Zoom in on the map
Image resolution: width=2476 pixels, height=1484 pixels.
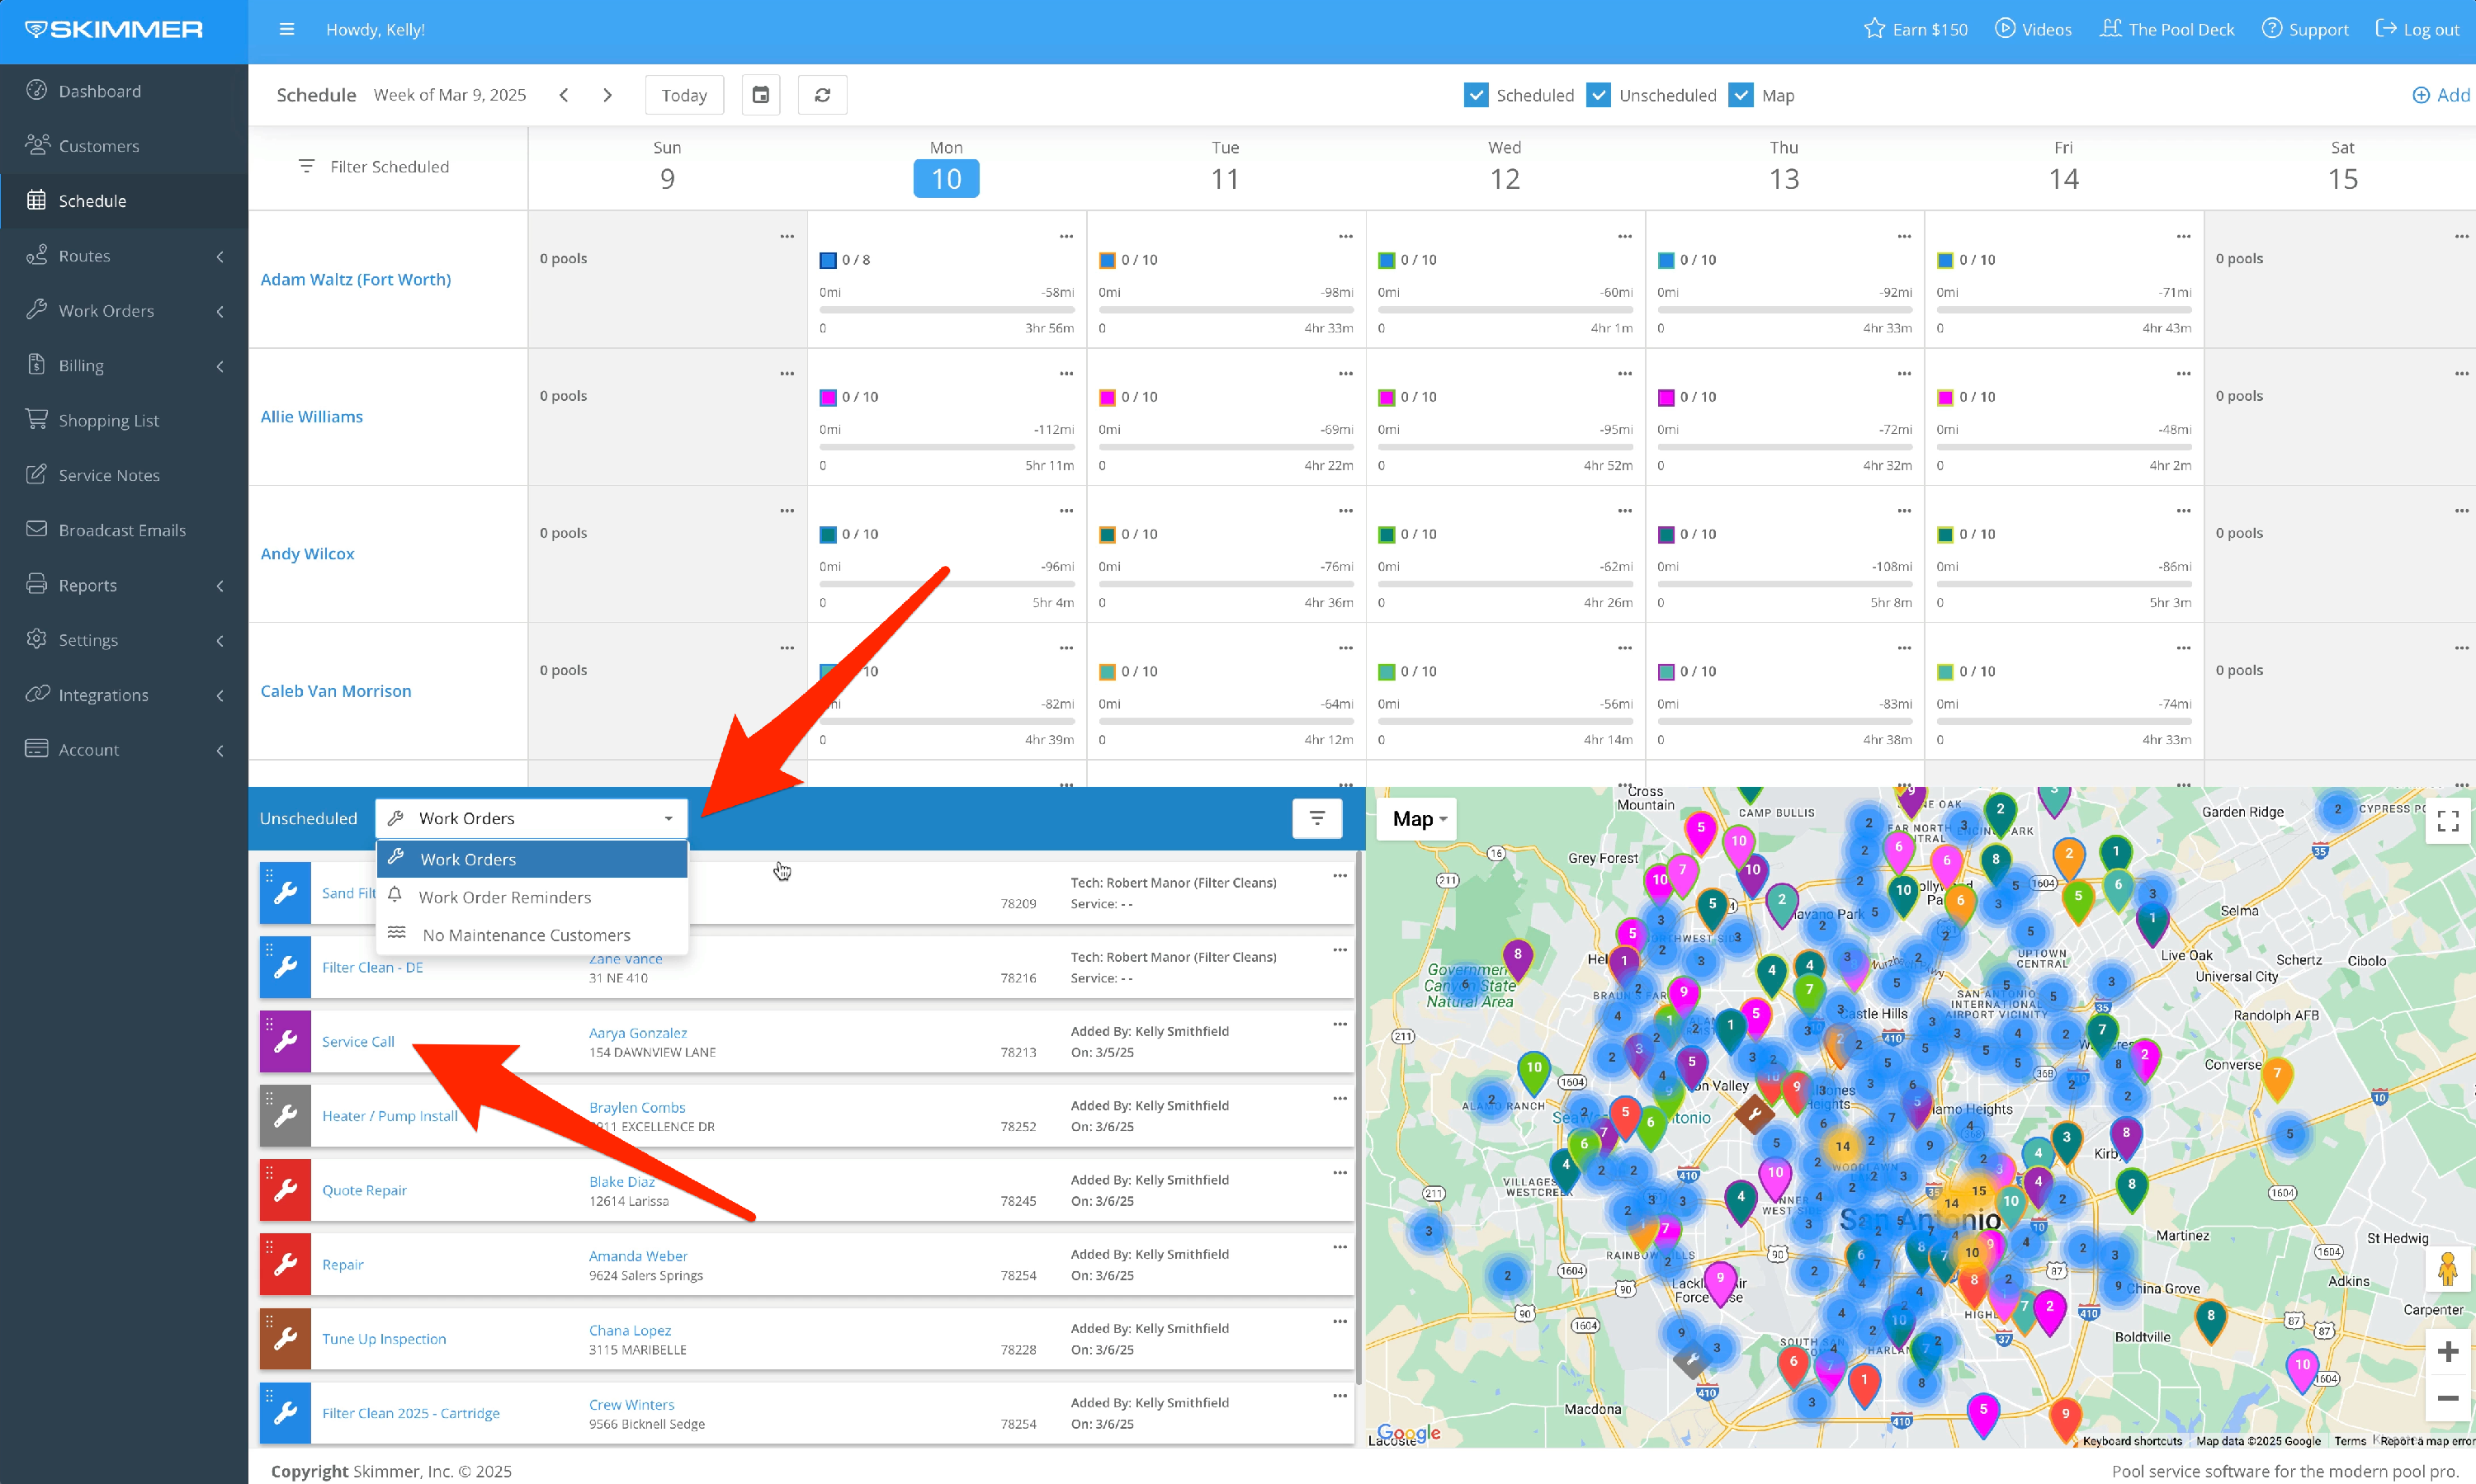(2447, 1351)
